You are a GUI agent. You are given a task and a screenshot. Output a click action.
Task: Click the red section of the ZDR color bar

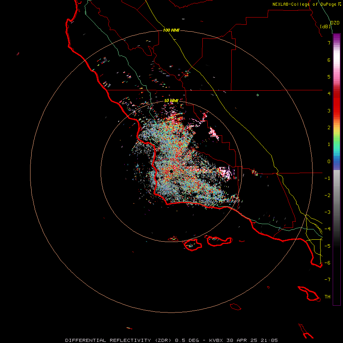[x=337, y=103]
